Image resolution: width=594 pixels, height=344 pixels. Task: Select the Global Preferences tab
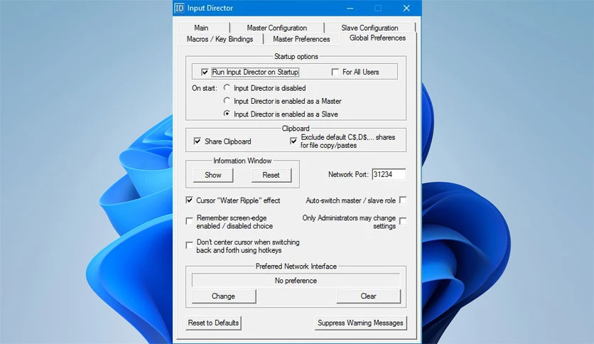[378, 38]
